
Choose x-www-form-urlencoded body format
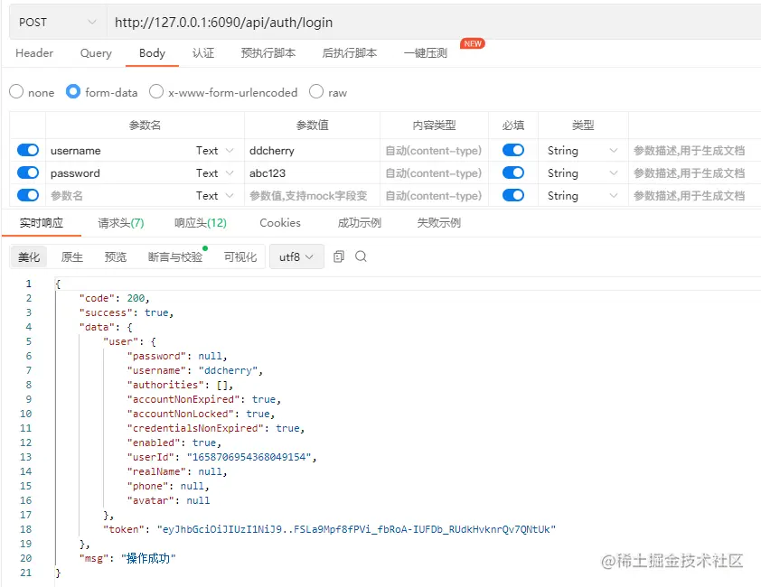tap(155, 91)
